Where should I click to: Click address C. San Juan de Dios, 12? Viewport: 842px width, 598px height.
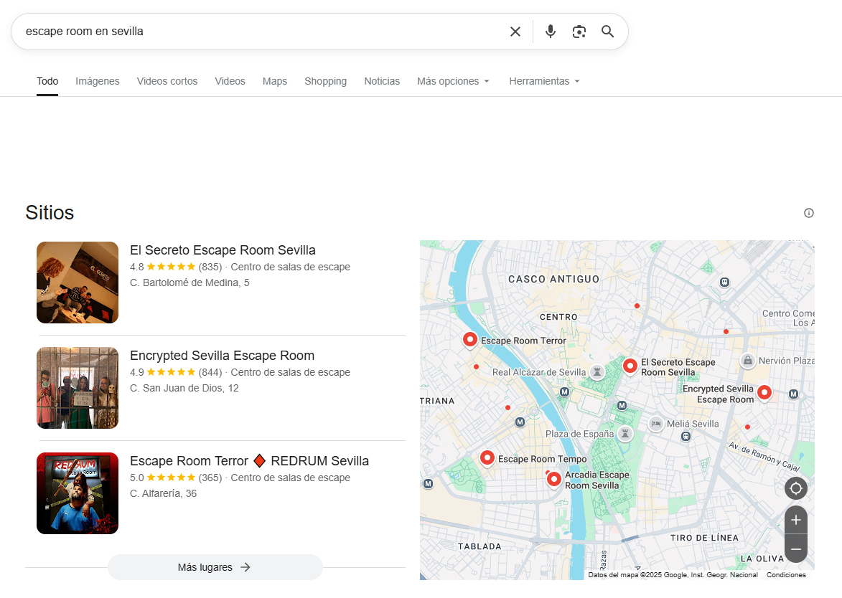tap(184, 389)
